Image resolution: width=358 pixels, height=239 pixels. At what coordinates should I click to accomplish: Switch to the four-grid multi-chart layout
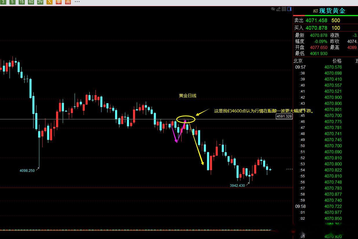[x=284, y=9]
